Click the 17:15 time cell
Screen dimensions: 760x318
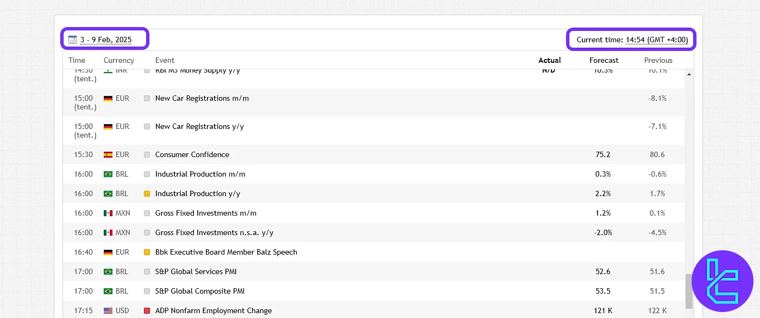pos(84,310)
